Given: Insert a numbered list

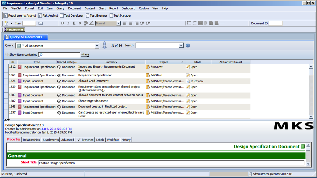Looking at the screenshot, I should 189,23.
